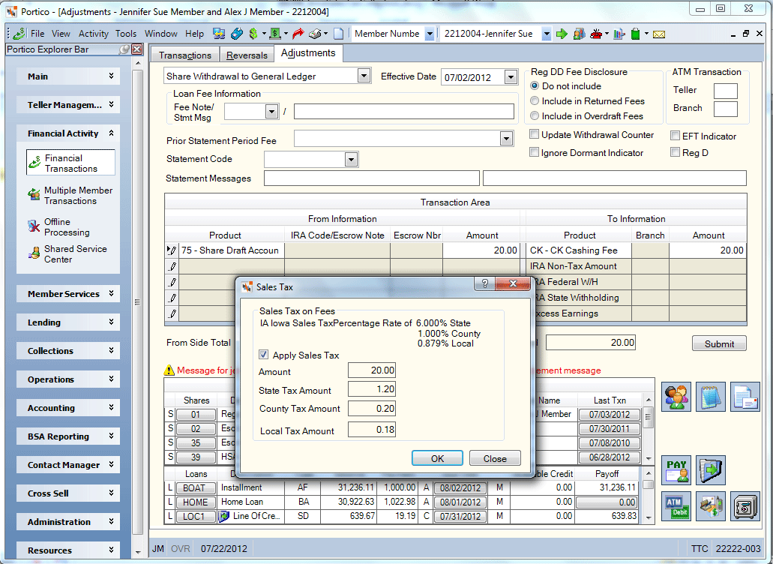The image size is (773, 564).
Task: Open the Effective Date dropdown
Action: coord(511,77)
